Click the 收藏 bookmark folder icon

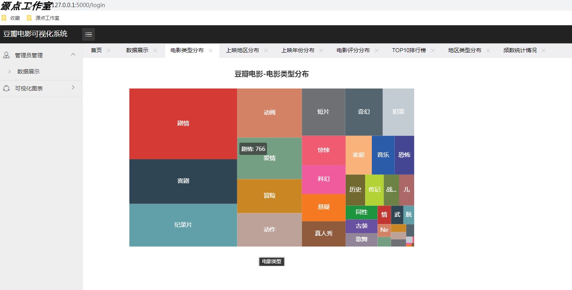[4, 18]
